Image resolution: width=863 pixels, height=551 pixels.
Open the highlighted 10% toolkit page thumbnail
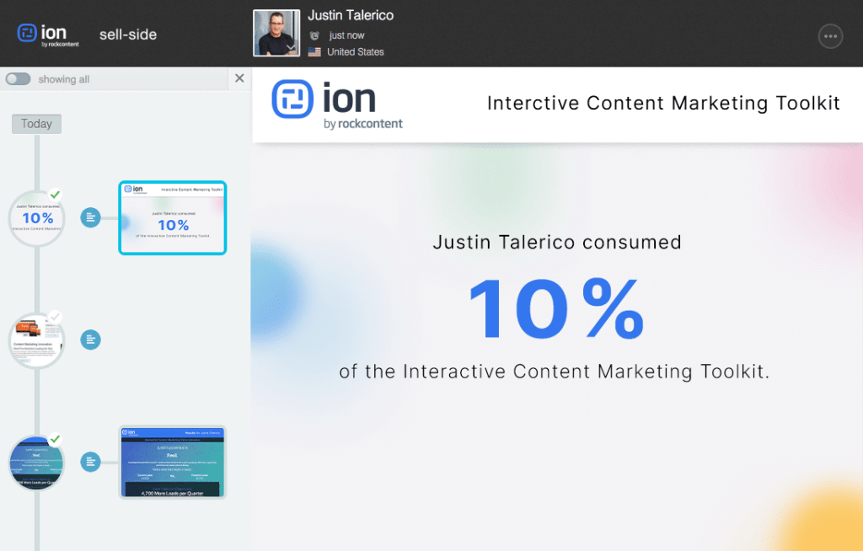point(173,218)
